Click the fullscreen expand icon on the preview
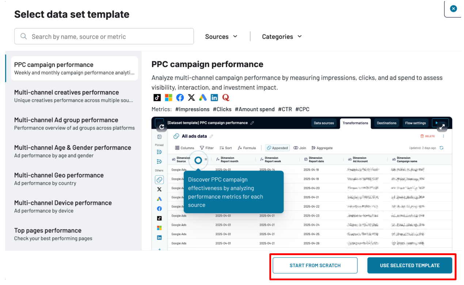This screenshot has width=464, height=285. pyautogui.click(x=442, y=127)
